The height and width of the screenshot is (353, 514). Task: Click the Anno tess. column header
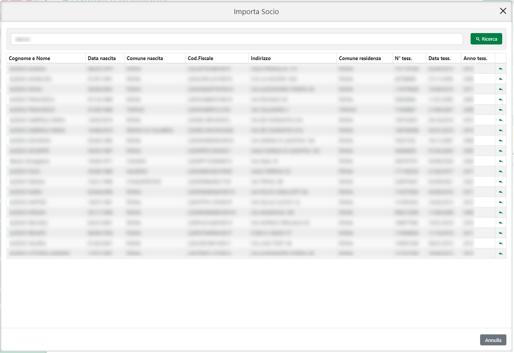(475, 58)
